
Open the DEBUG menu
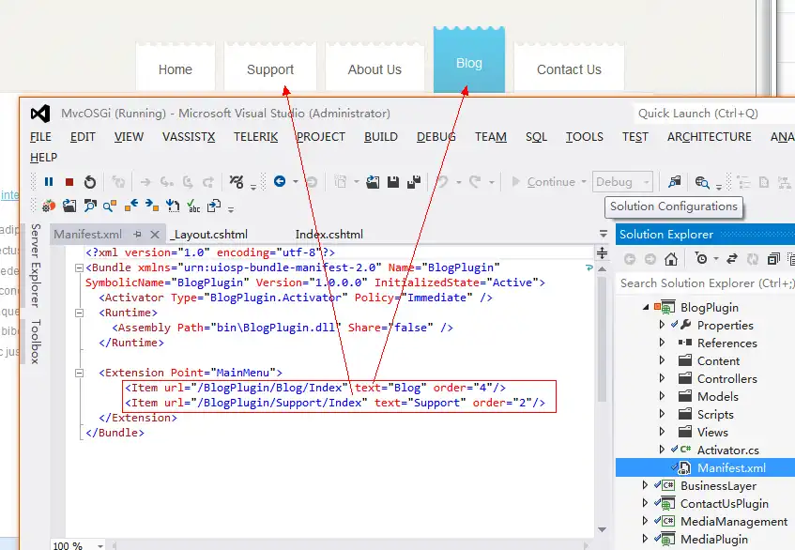(x=436, y=137)
